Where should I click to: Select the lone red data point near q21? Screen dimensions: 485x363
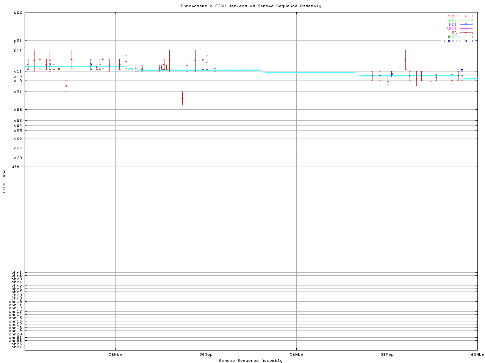pyautogui.click(x=66, y=86)
